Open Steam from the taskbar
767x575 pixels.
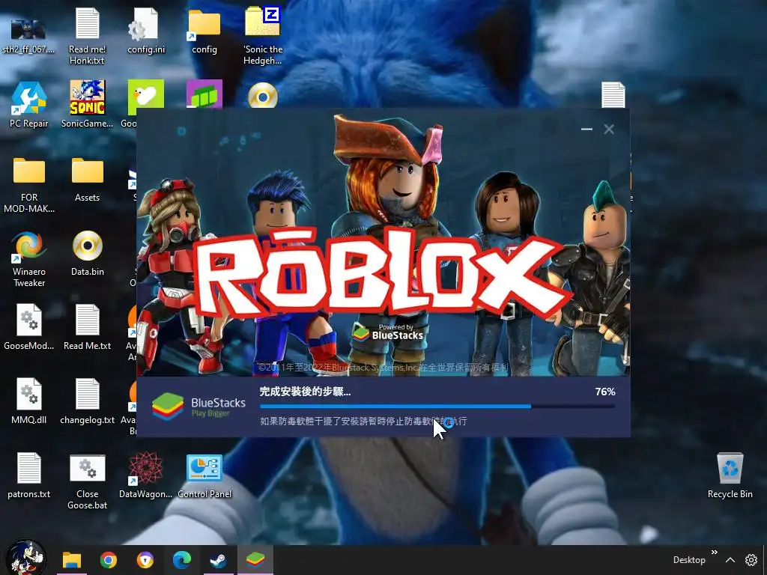(x=218, y=560)
